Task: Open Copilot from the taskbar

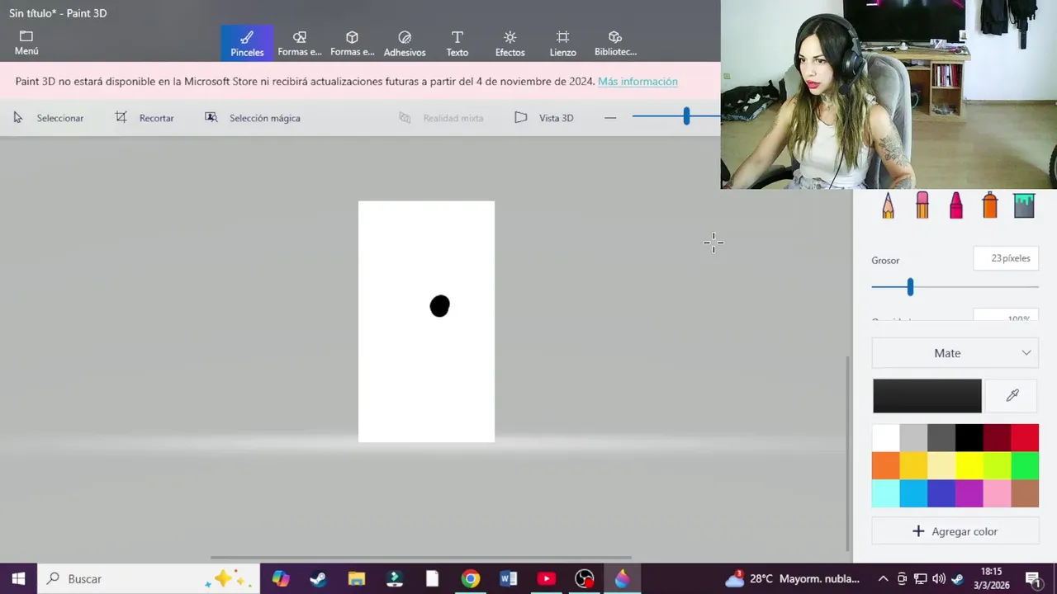Action: 281,579
